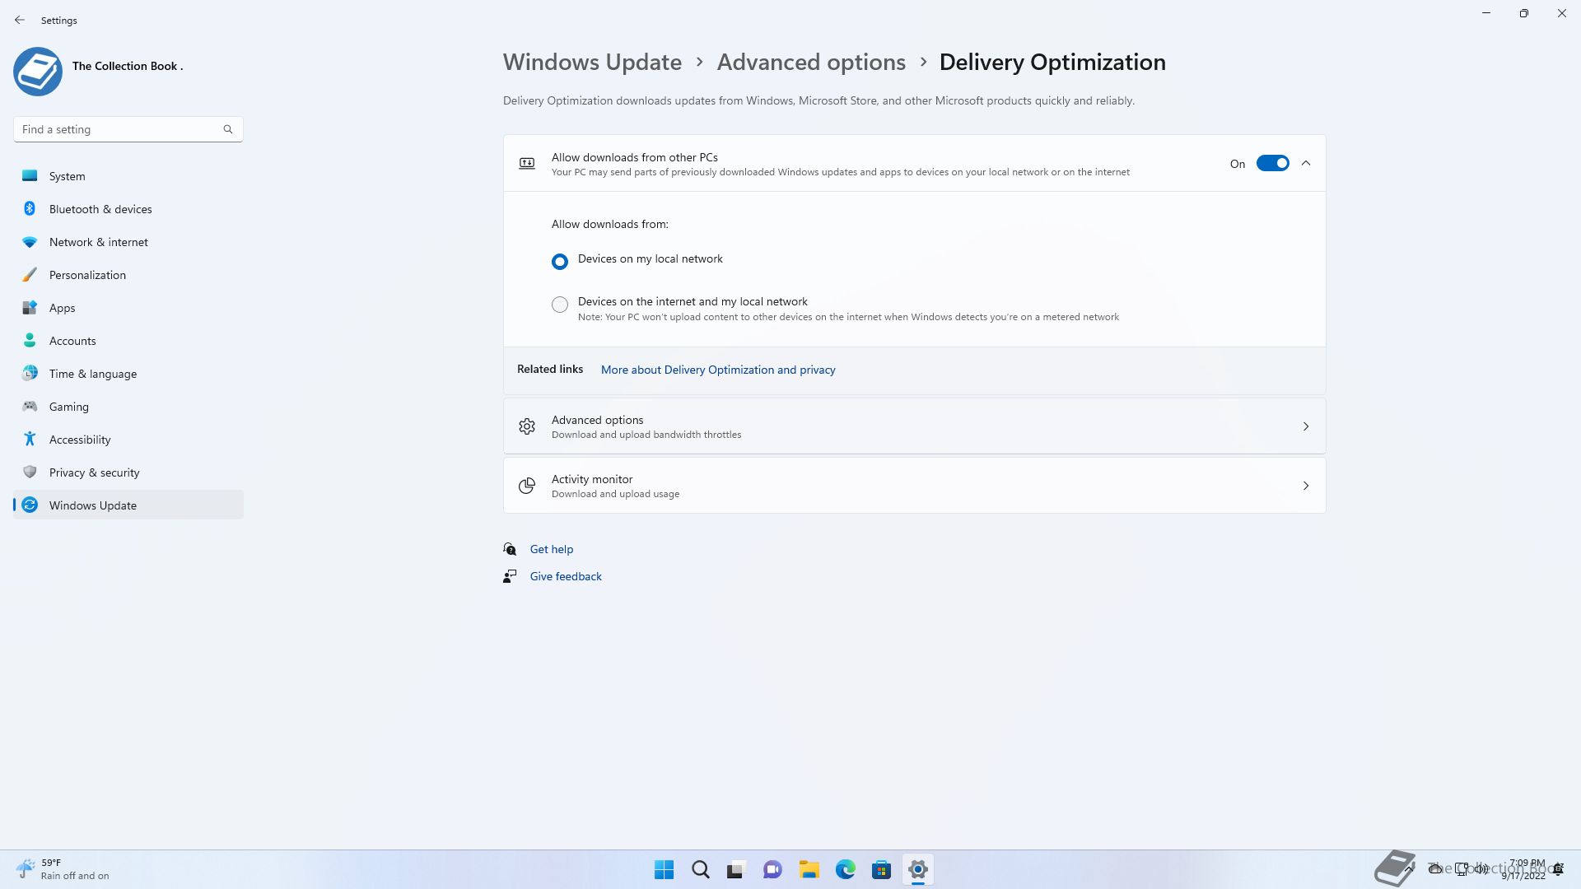
Task: Open Activity monitor chevron
Action: pos(1306,486)
